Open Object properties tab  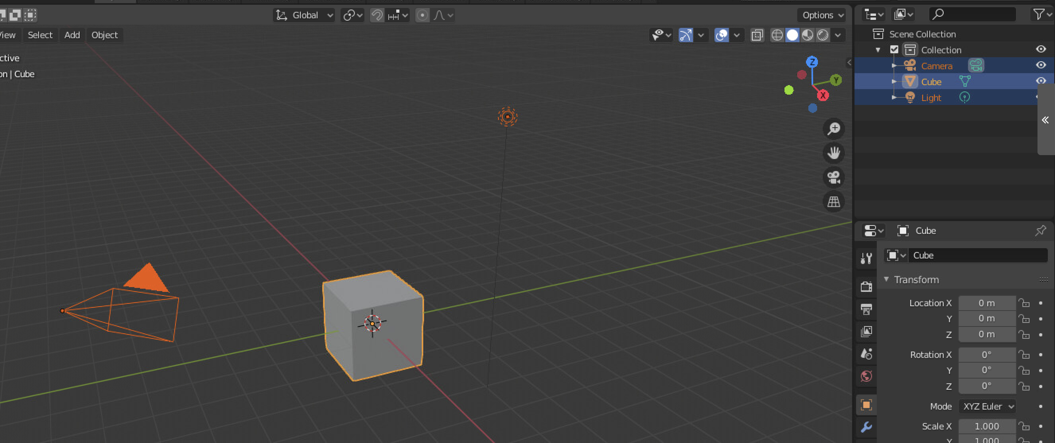(866, 405)
